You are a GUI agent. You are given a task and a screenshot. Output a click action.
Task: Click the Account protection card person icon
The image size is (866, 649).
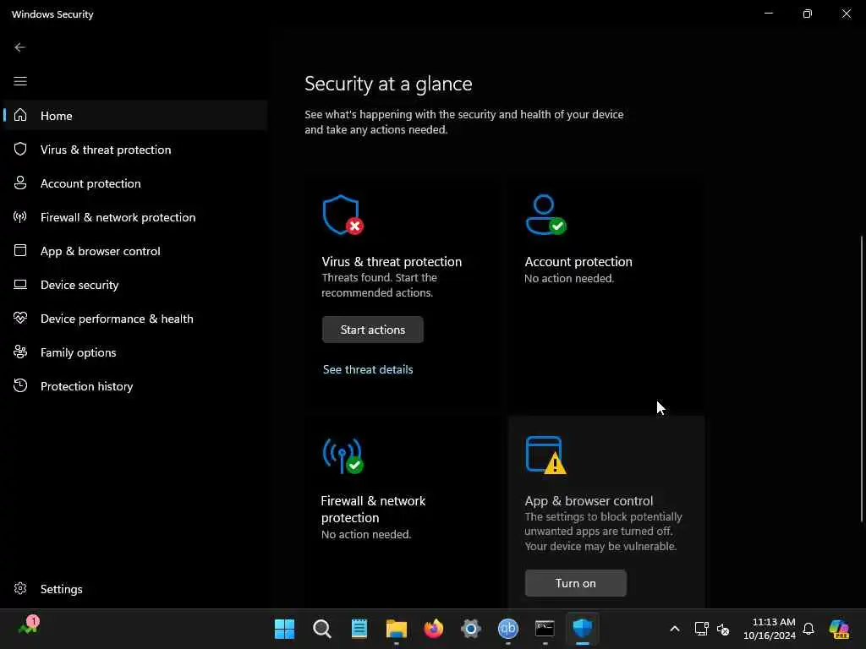(x=545, y=215)
